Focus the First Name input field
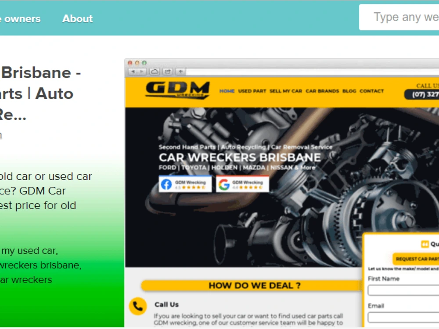439x329 pixels. 403,290
